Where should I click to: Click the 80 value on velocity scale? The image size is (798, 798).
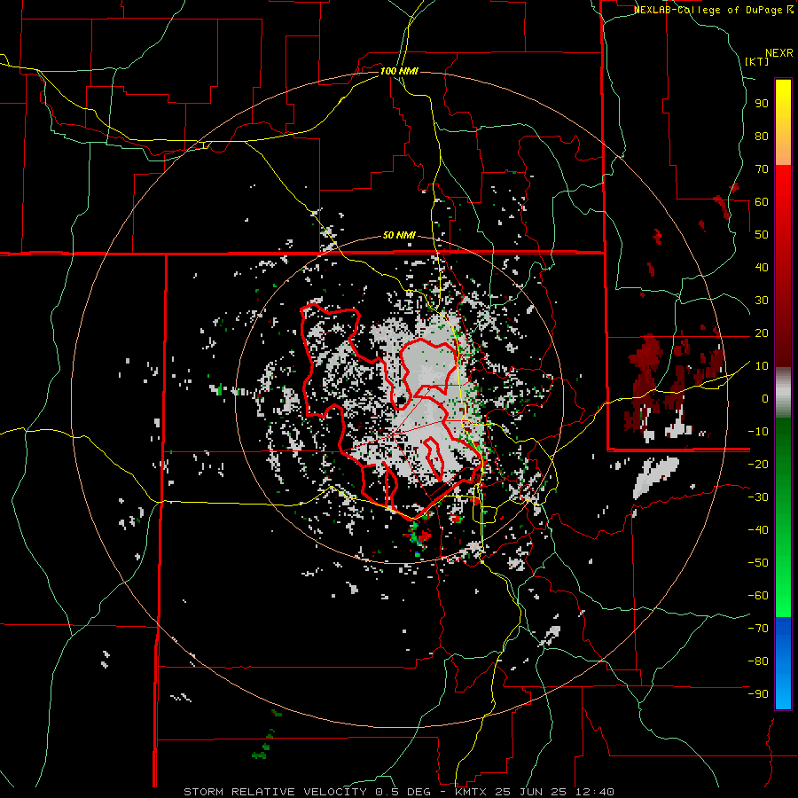click(x=762, y=136)
